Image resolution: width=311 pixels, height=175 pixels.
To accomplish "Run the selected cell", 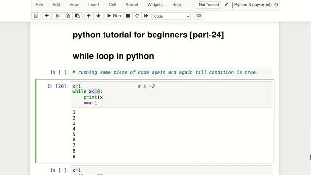I will pyautogui.click(x=114, y=16).
